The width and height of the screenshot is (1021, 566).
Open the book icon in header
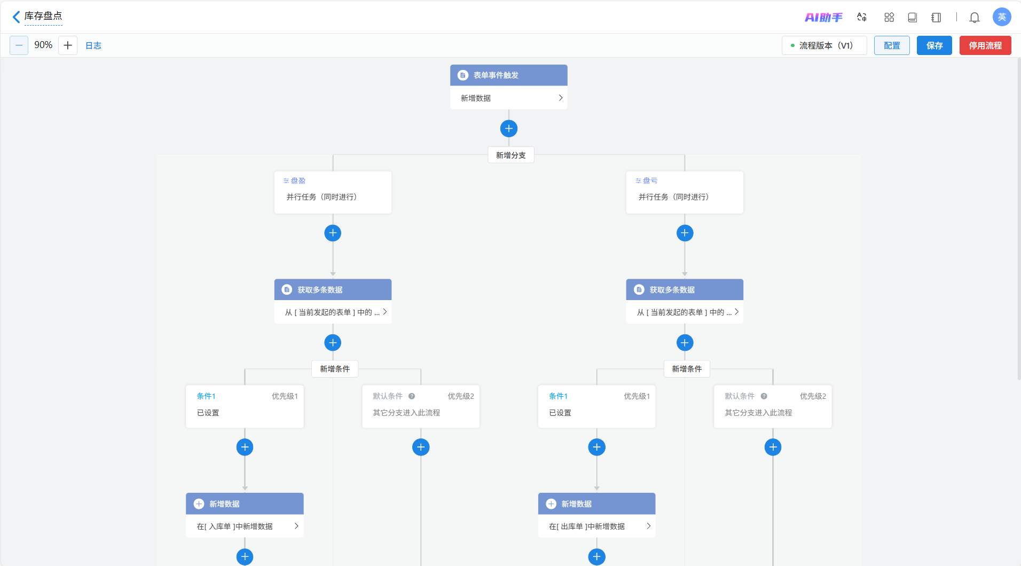coord(912,18)
